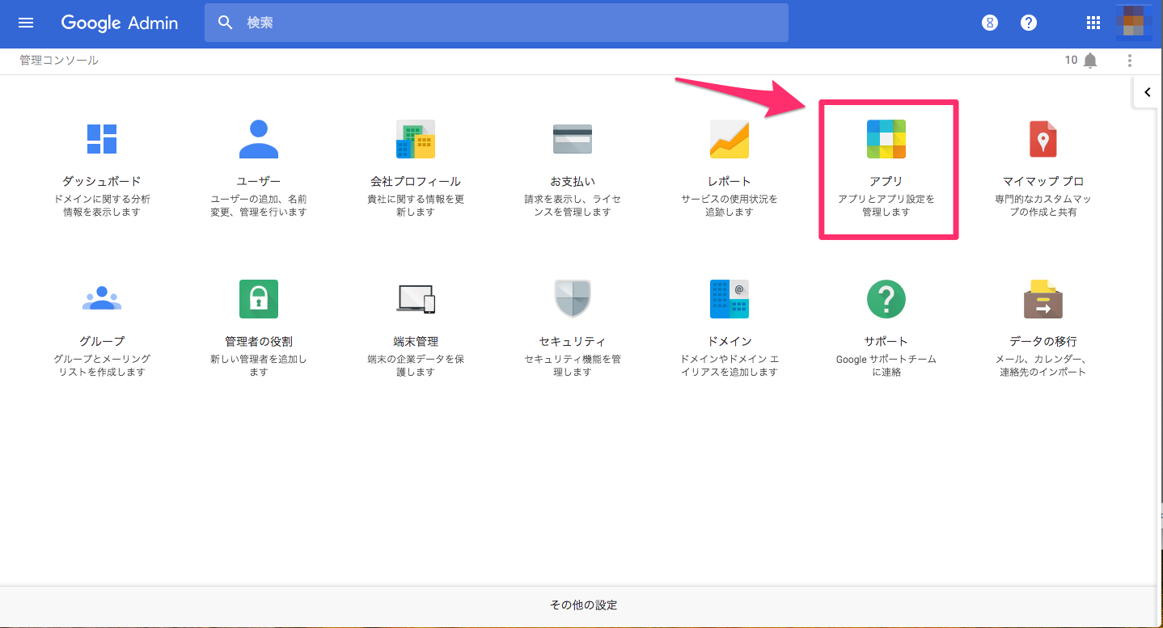The width and height of the screenshot is (1163, 628).
Task: Click the データの移行 title text
Action: click(1043, 342)
